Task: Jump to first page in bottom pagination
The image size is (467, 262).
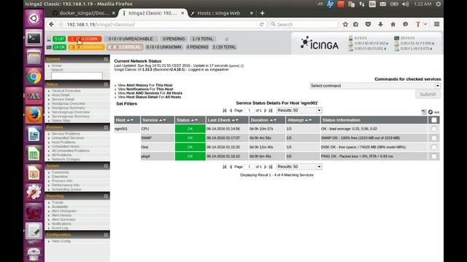Action: tap(225, 167)
